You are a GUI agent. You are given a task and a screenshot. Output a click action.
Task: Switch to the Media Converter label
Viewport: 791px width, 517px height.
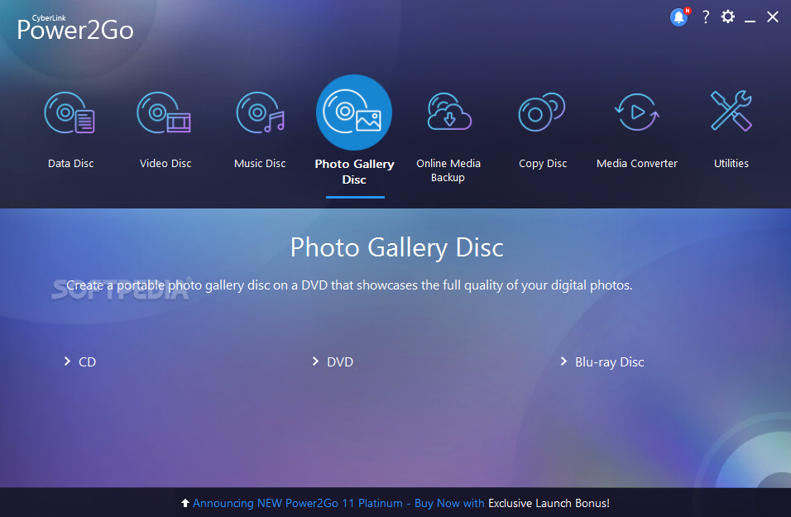point(636,164)
